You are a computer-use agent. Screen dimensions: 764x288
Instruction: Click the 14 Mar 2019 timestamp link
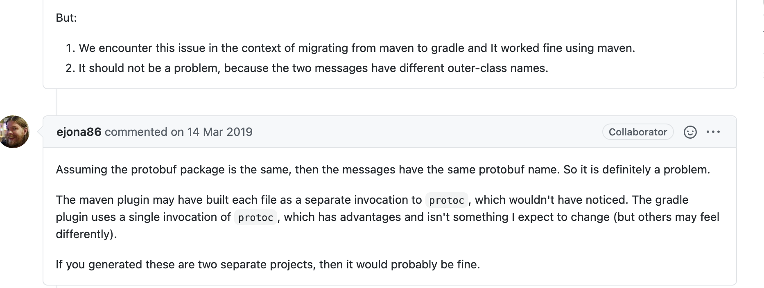coord(220,132)
